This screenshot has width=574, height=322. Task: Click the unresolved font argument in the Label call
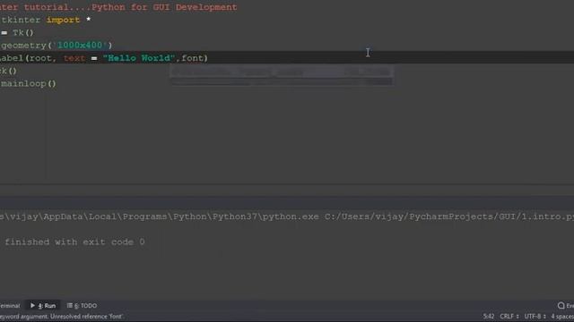point(192,58)
